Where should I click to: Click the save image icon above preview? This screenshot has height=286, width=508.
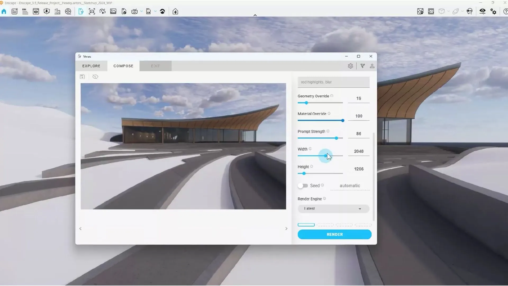point(82,77)
